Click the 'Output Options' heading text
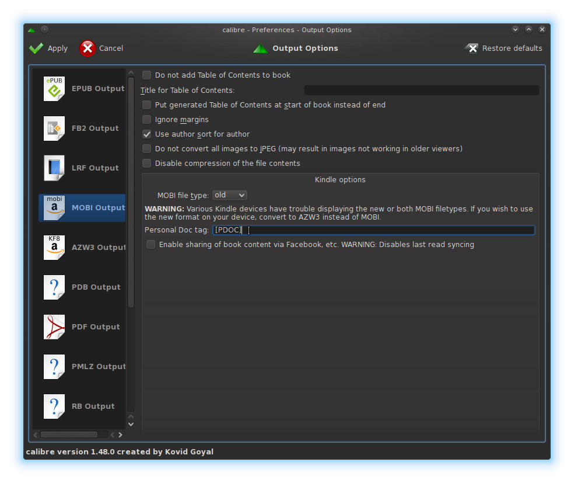The height and width of the screenshot is (483, 574). (305, 48)
